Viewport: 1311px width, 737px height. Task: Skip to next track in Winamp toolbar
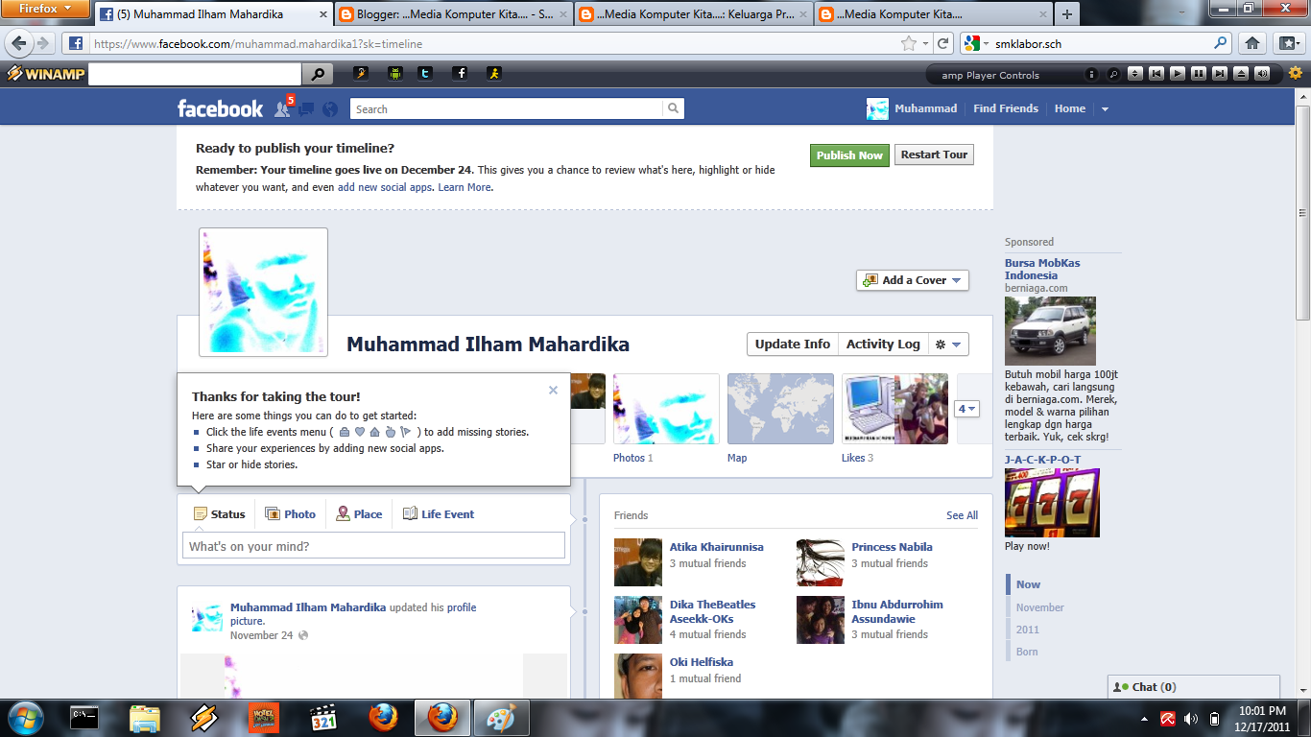point(1220,74)
